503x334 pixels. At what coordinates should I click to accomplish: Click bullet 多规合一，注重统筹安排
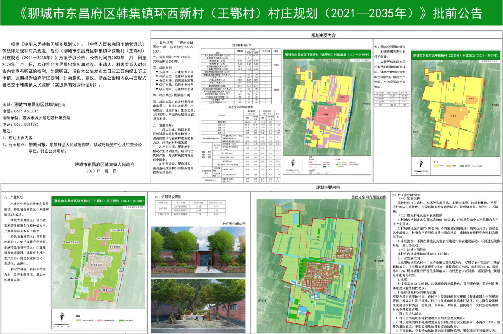pos(175,71)
